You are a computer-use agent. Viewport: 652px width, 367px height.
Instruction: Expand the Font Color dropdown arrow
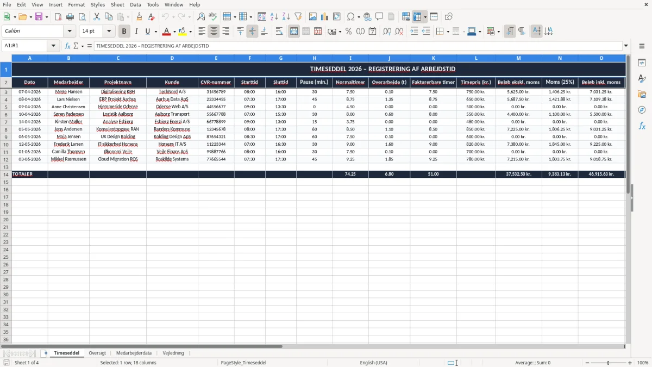(x=174, y=32)
